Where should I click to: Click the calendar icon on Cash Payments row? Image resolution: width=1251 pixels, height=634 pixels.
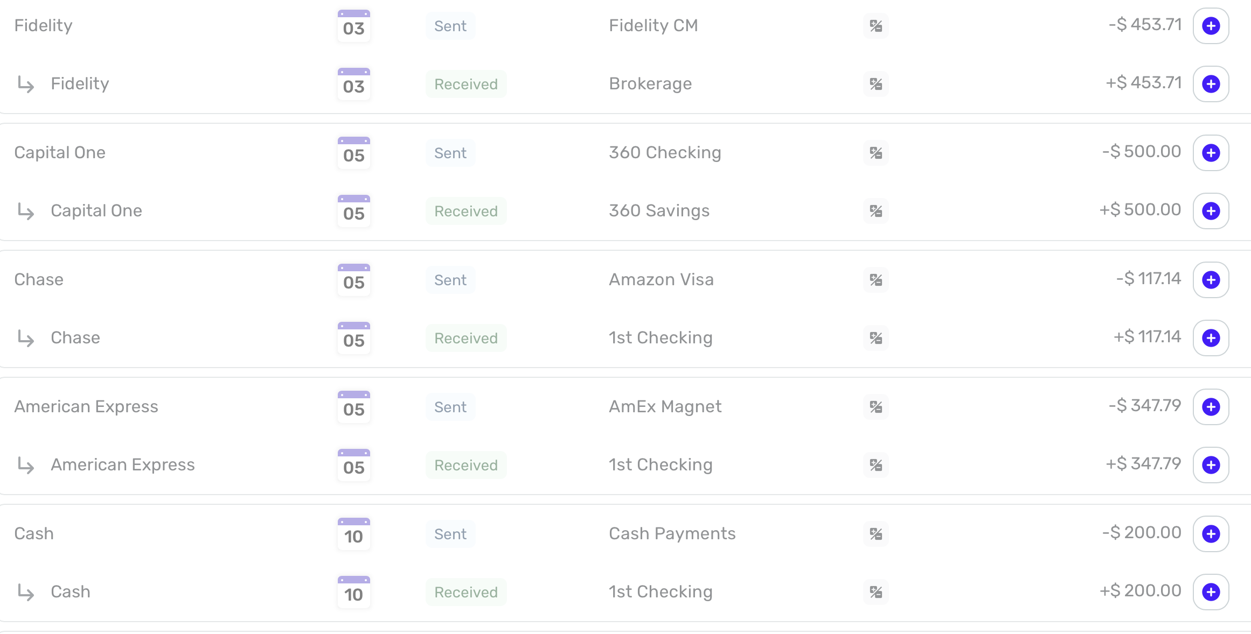click(x=353, y=534)
